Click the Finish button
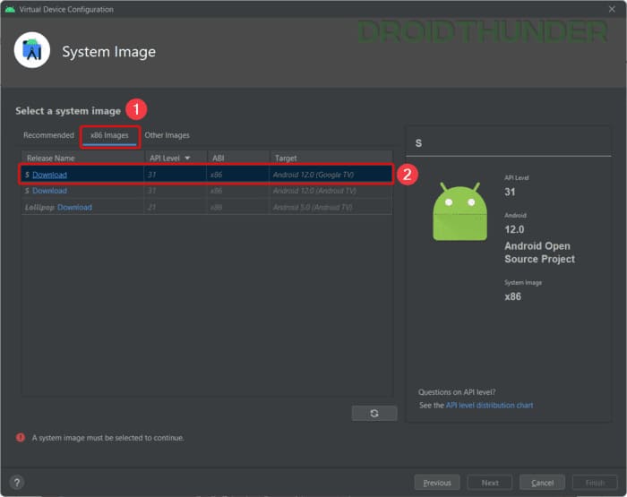This screenshot has height=497, width=627. click(x=595, y=483)
